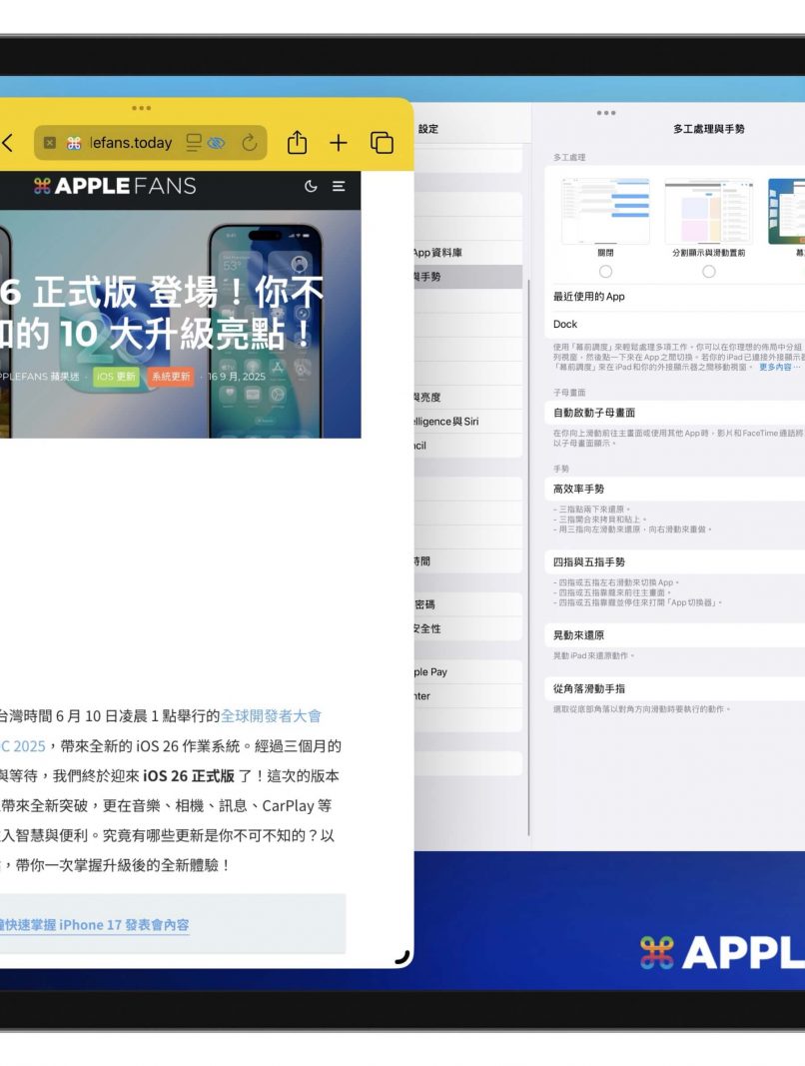Select App 資料庫 in Settings sidebar
This screenshot has height=1066, width=805.
437,253
